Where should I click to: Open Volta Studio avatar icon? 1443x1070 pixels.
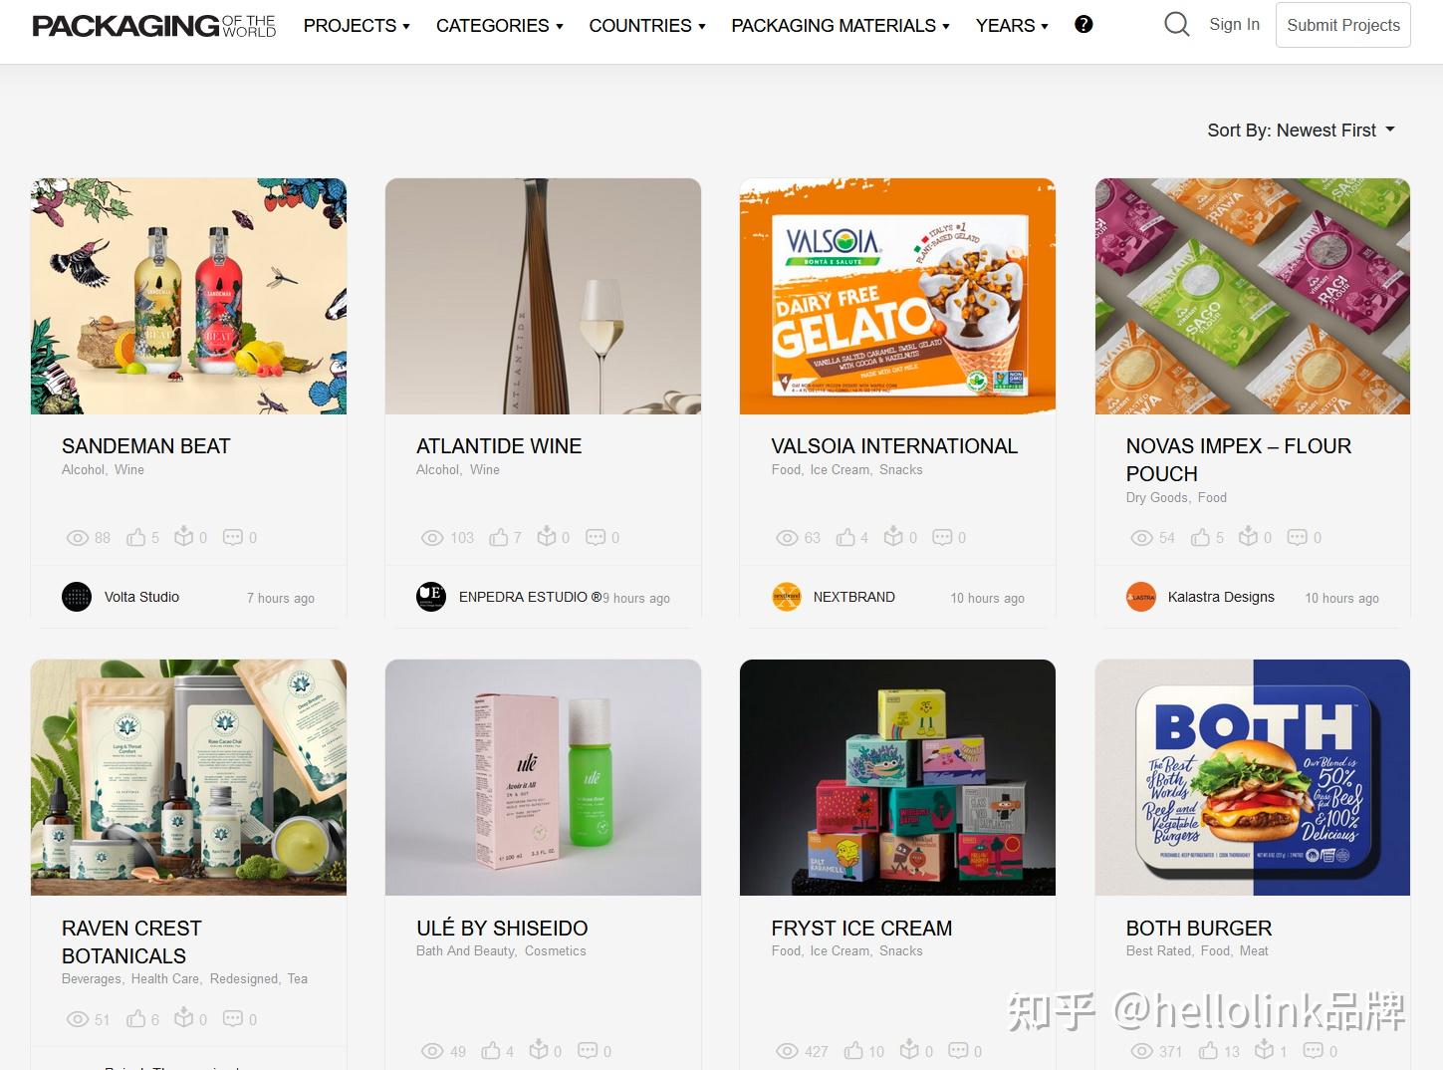[77, 597]
